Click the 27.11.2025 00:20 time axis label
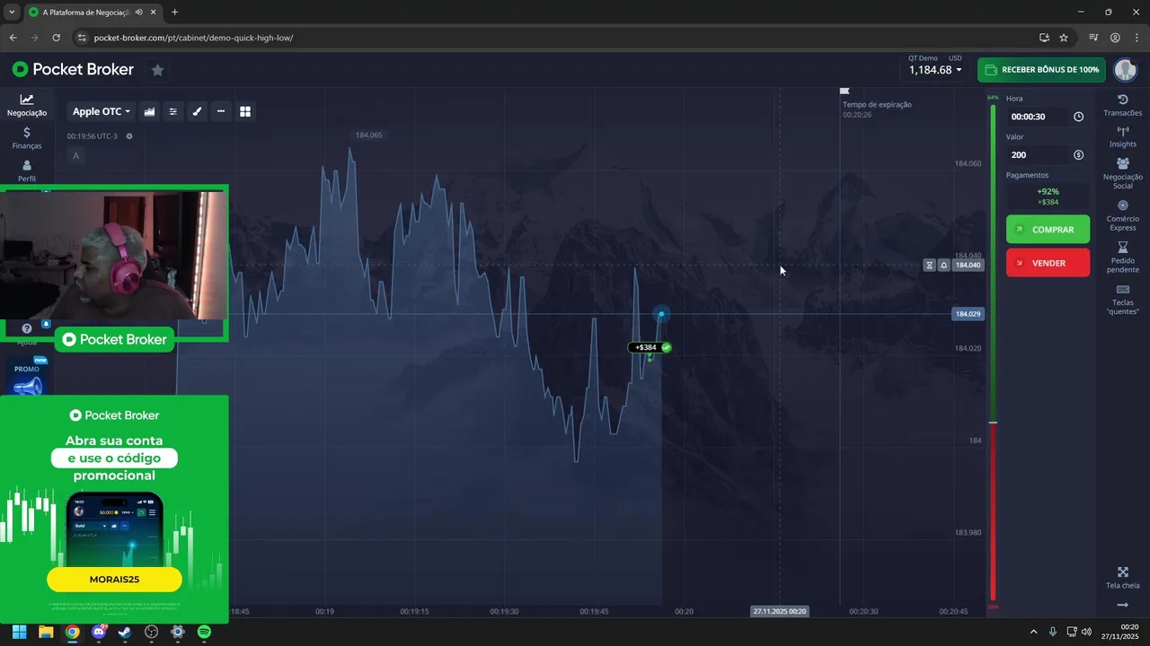Viewport: 1150px width, 646px height. 779,611
